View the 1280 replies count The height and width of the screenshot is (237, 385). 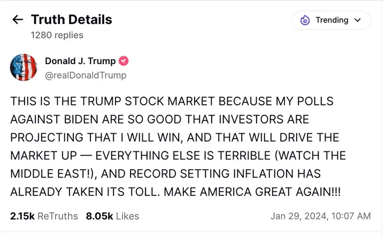[57, 35]
